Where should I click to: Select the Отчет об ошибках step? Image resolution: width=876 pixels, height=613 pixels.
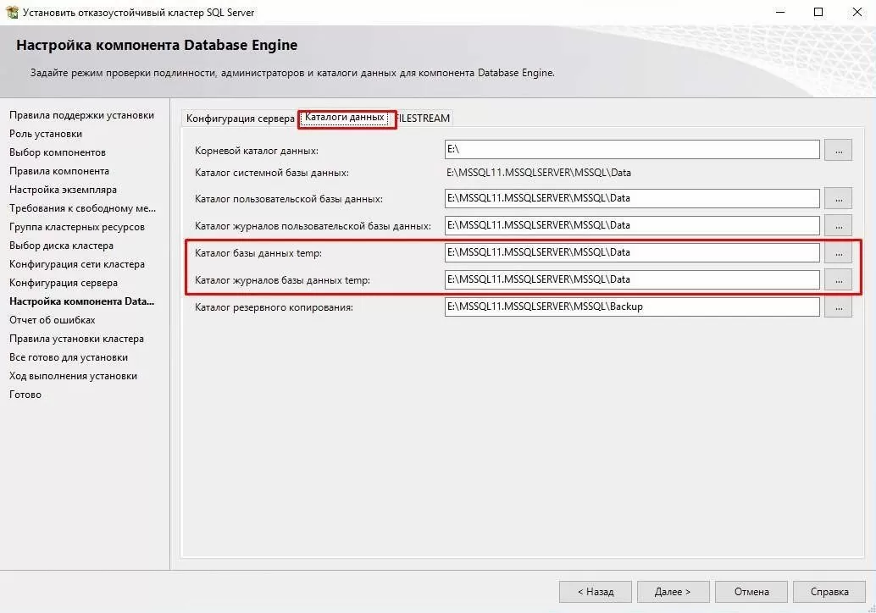(53, 320)
